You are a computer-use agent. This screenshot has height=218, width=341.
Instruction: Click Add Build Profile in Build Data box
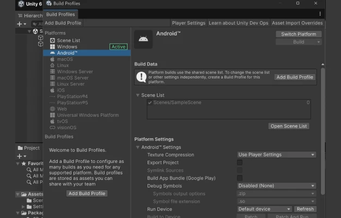point(295,77)
